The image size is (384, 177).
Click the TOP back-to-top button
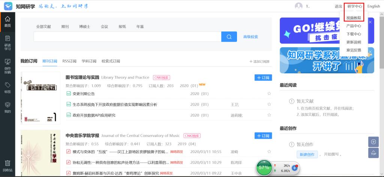(x=373, y=153)
